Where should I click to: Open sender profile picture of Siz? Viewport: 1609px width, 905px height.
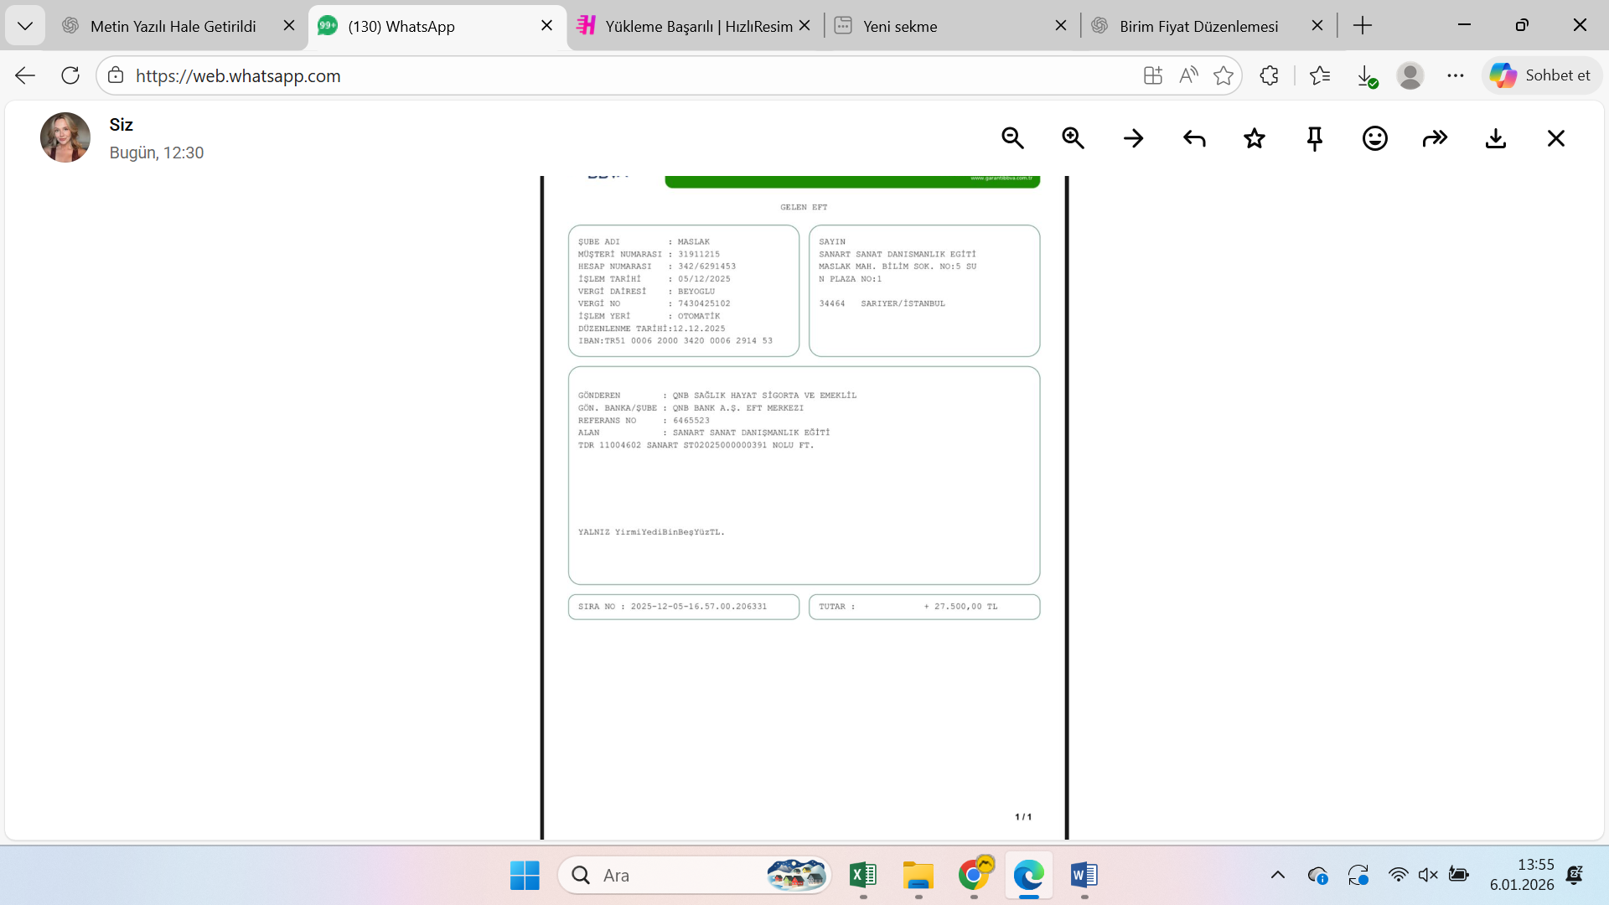pos(65,137)
